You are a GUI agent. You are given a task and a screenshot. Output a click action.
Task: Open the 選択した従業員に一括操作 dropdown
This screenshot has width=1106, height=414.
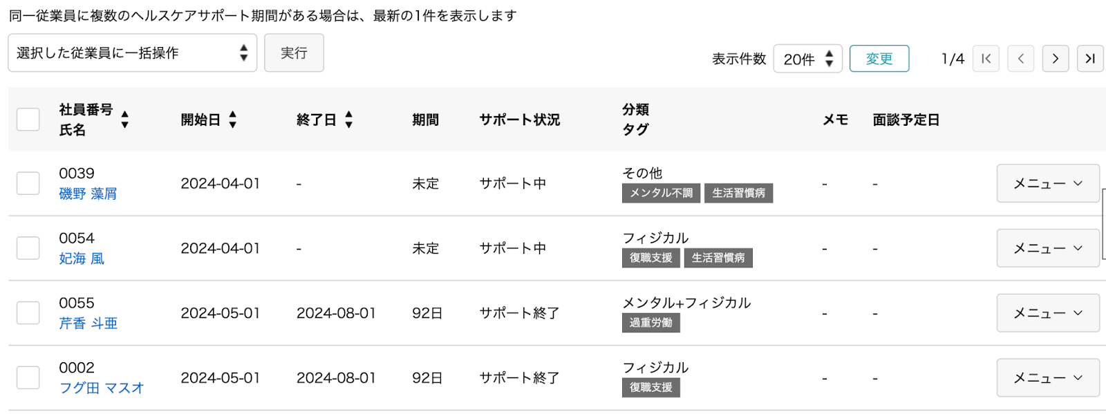coord(133,53)
